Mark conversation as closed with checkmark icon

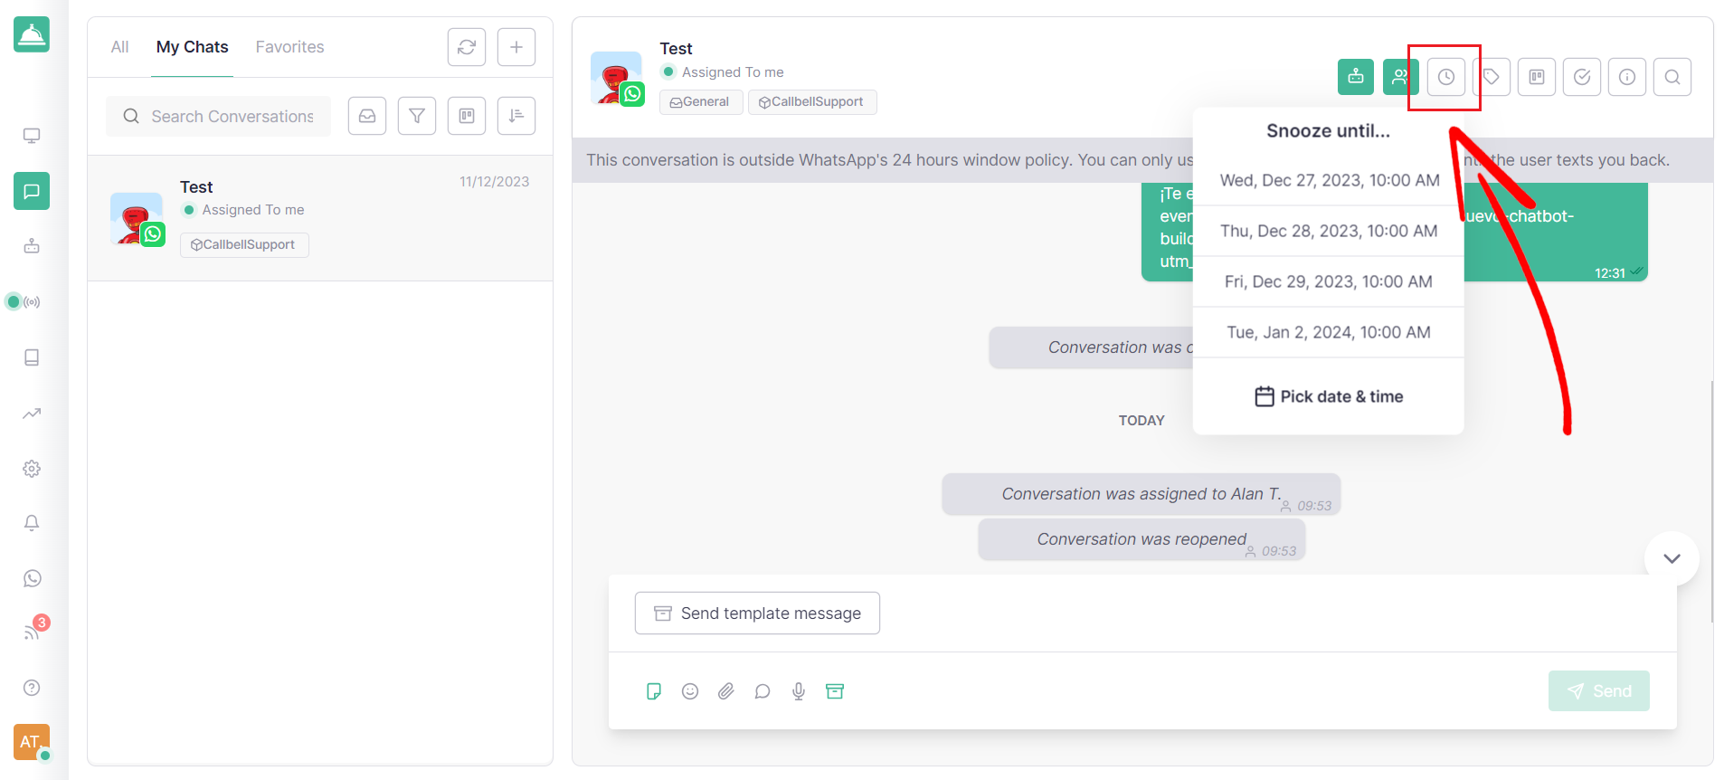[1582, 77]
